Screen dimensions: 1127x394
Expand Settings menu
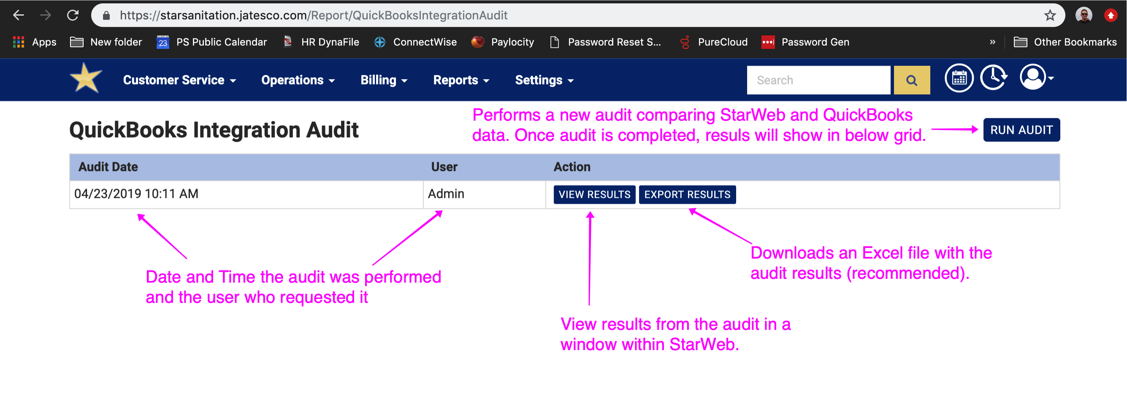[544, 80]
